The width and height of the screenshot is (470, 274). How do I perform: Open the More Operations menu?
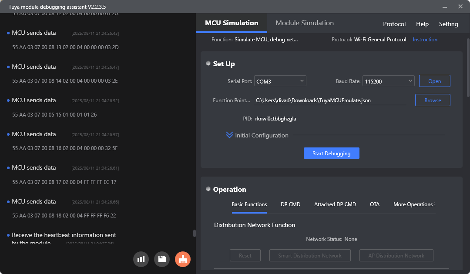pos(414,204)
